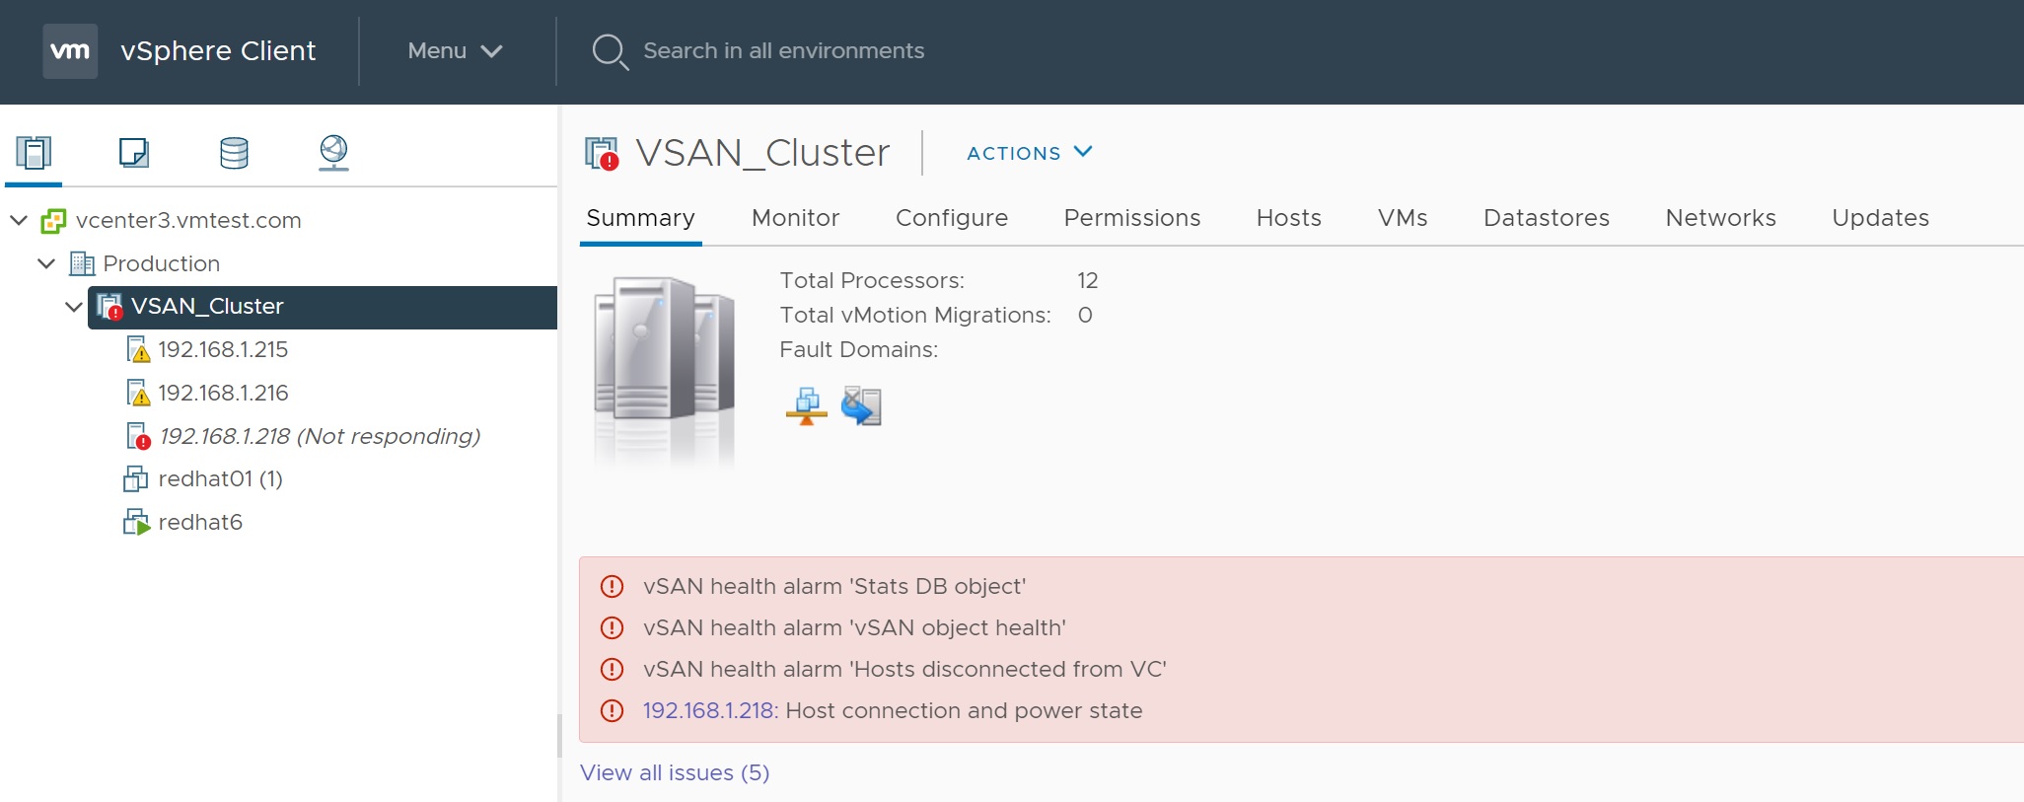Click View all issues (5) link

click(675, 772)
